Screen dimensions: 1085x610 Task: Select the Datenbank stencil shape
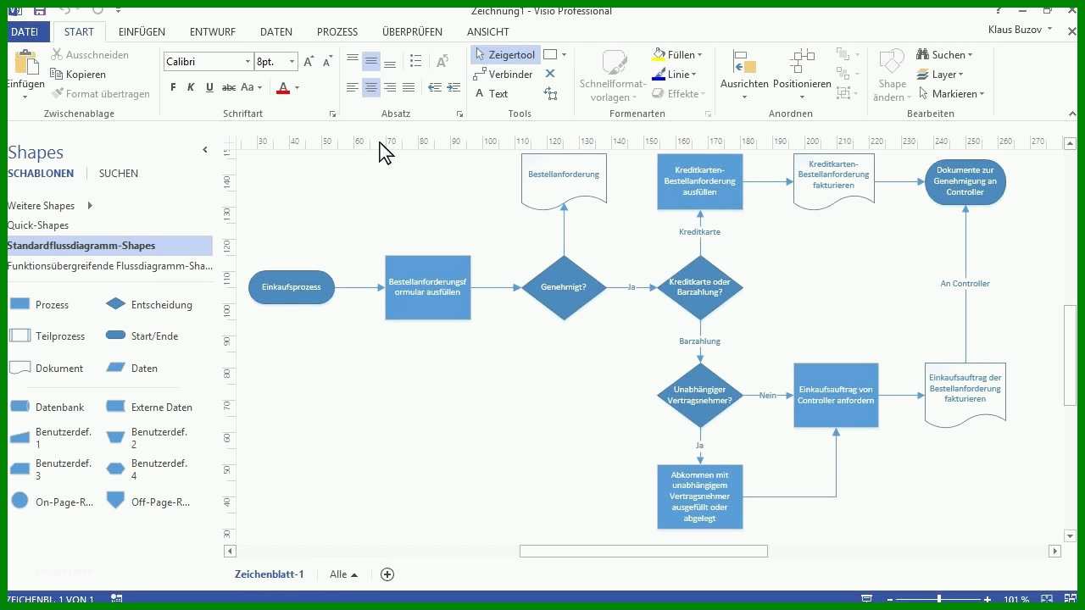coord(47,408)
